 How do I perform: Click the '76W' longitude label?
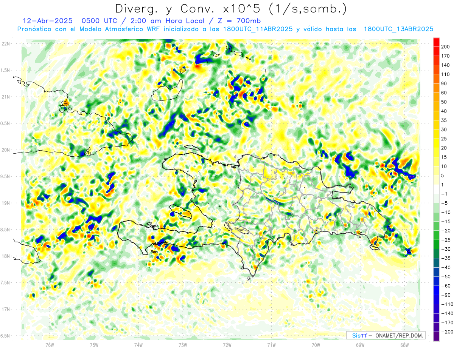pos(50,345)
